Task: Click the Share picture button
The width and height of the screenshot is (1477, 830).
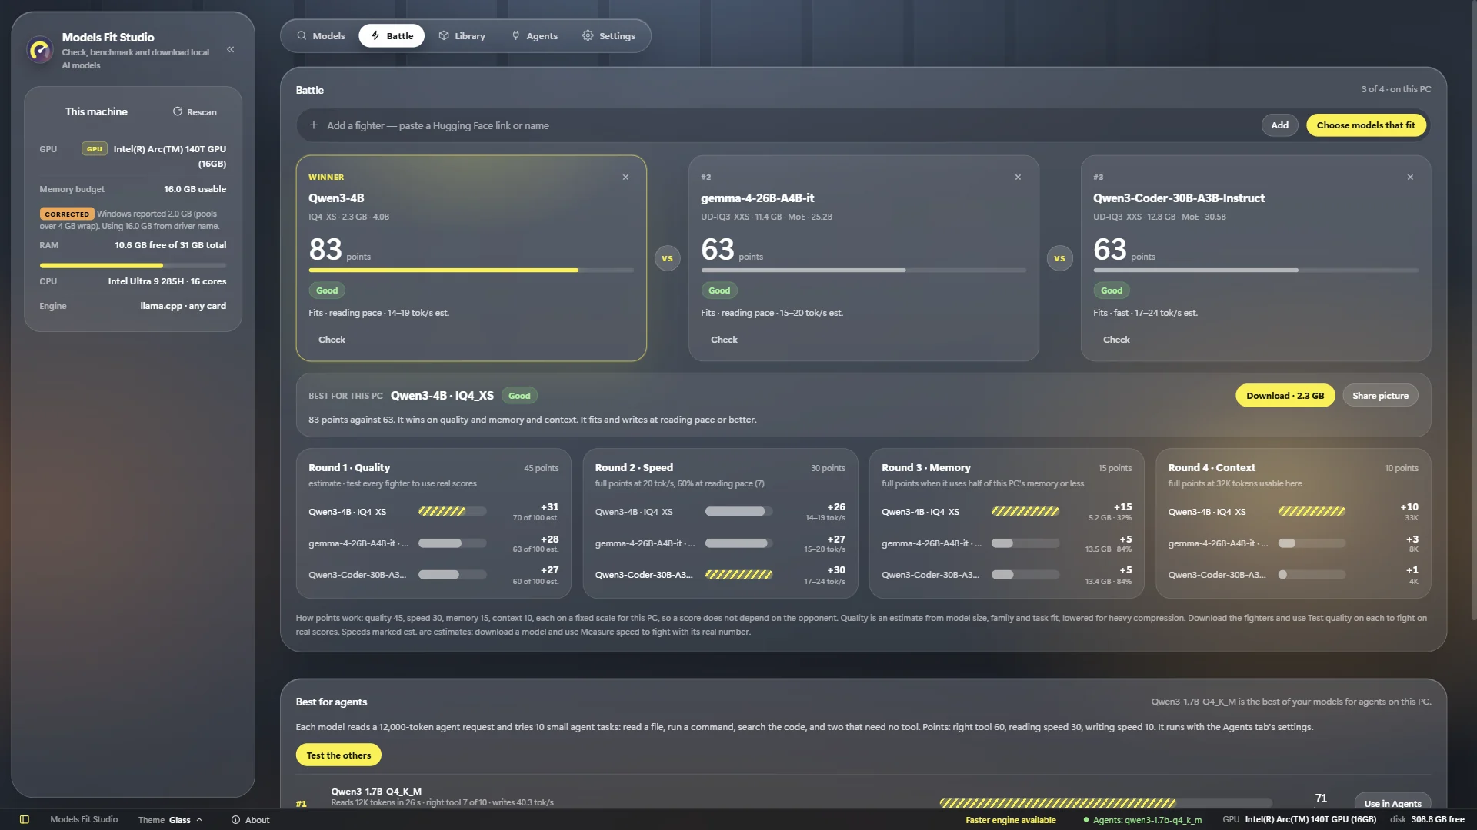Action: point(1380,396)
